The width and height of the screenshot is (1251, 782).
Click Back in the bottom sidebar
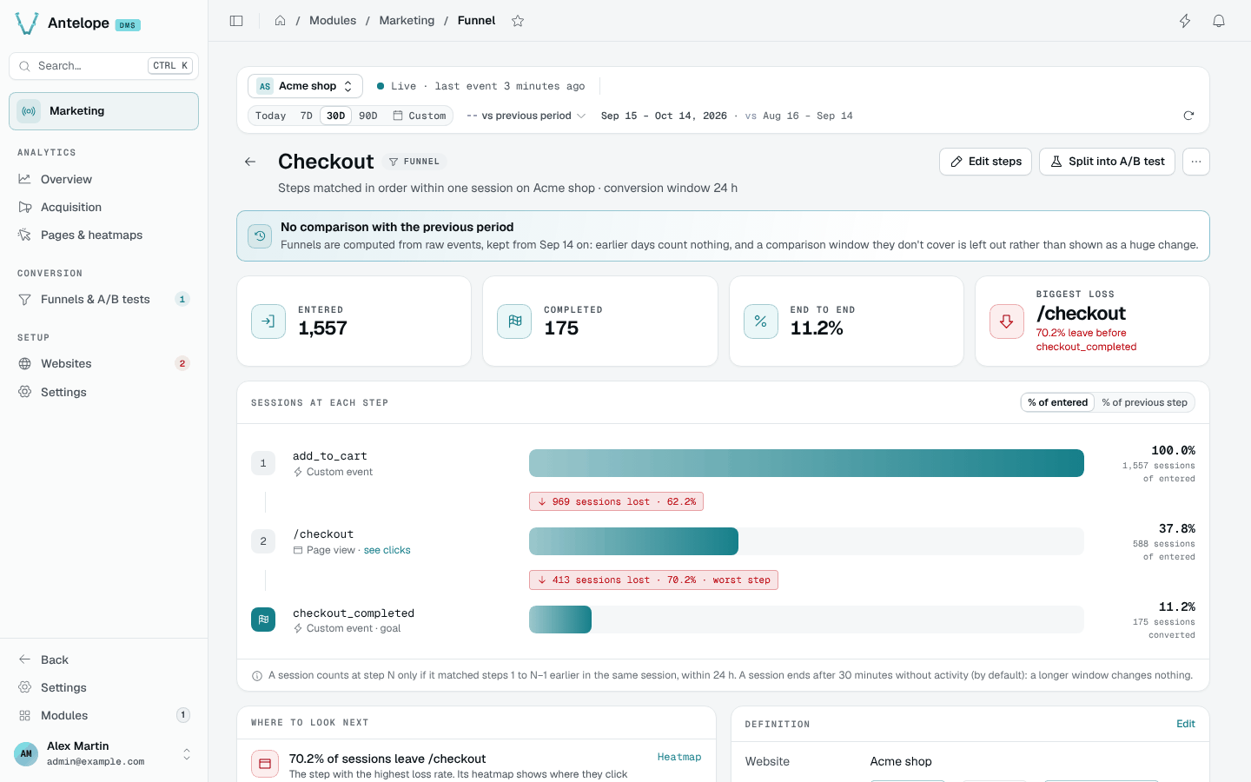[x=103, y=659]
